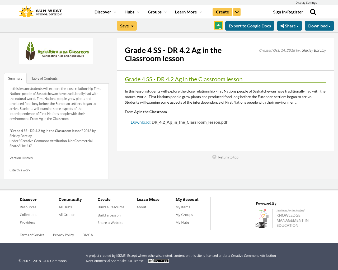Click Export to Google Docs
Image resolution: width=338 pixels, height=270 pixels.
(x=250, y=26)
